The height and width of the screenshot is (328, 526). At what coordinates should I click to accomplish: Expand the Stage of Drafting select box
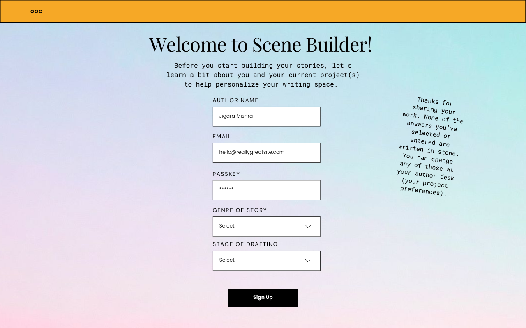[266, 260]
